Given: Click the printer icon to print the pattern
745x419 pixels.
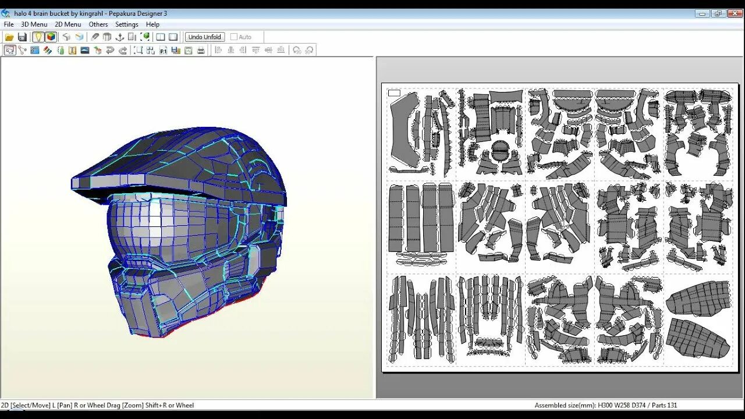Looking at the screenshot, I should 201,50.
